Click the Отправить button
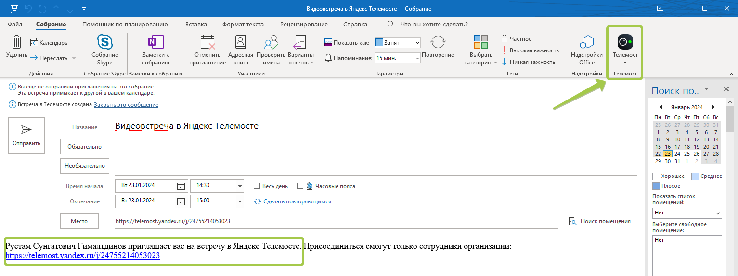 (26, 136)
